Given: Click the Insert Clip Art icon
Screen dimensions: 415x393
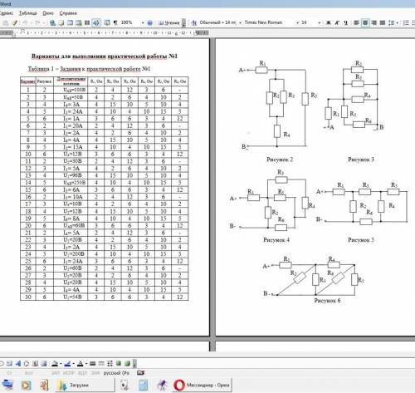Looking at the screenshot, I should [x=36, y=363].
